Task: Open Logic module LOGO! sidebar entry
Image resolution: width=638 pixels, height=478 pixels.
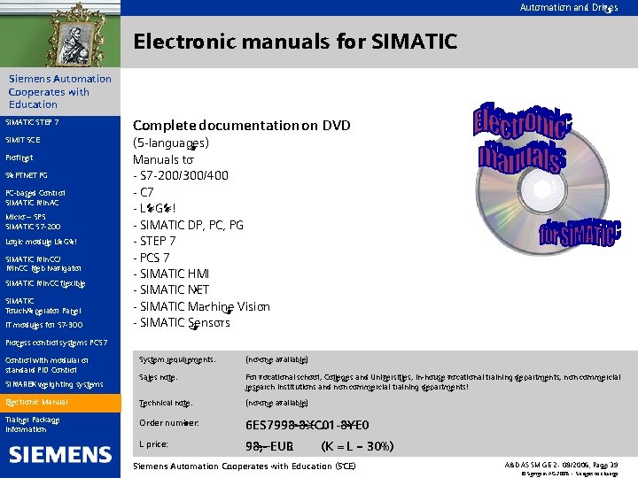Action: [x=41, y=242]
